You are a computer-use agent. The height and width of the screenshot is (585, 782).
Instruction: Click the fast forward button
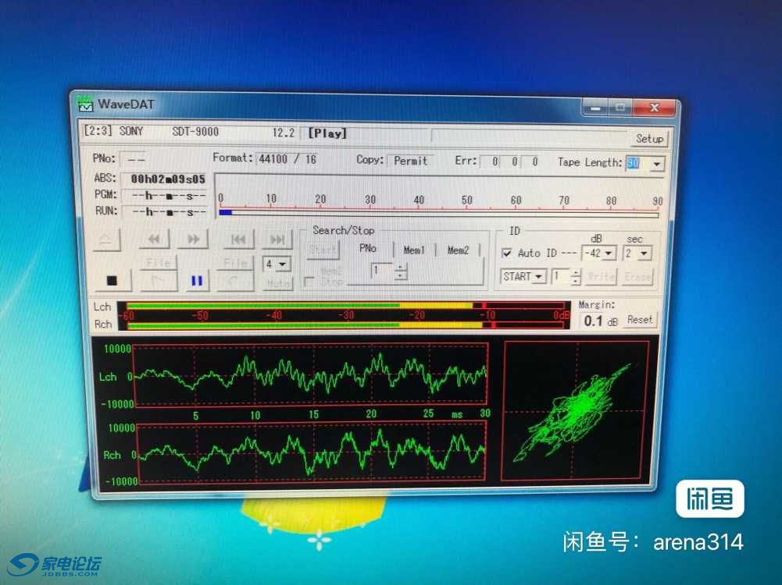click(194, 239)
